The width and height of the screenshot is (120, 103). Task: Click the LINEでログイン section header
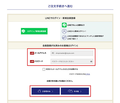pyautogui.click(x=60, y=18)
